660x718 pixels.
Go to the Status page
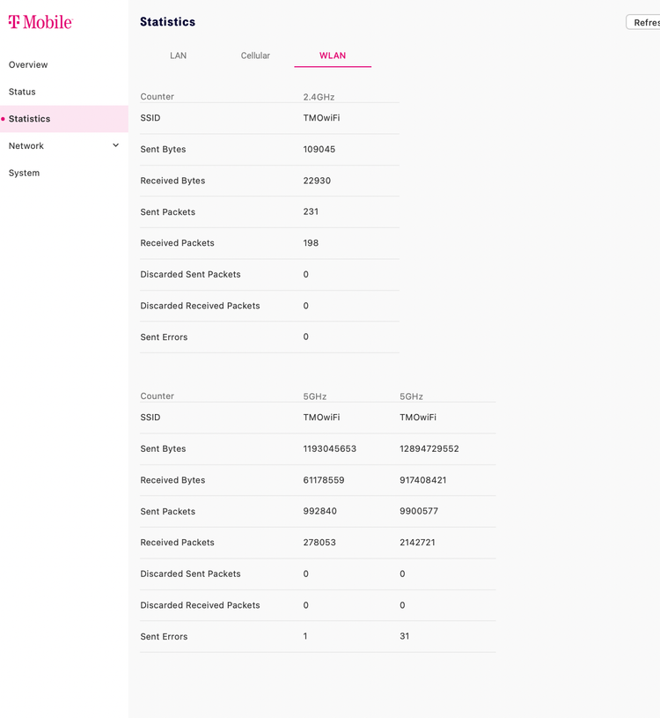(x=22, y=92)
